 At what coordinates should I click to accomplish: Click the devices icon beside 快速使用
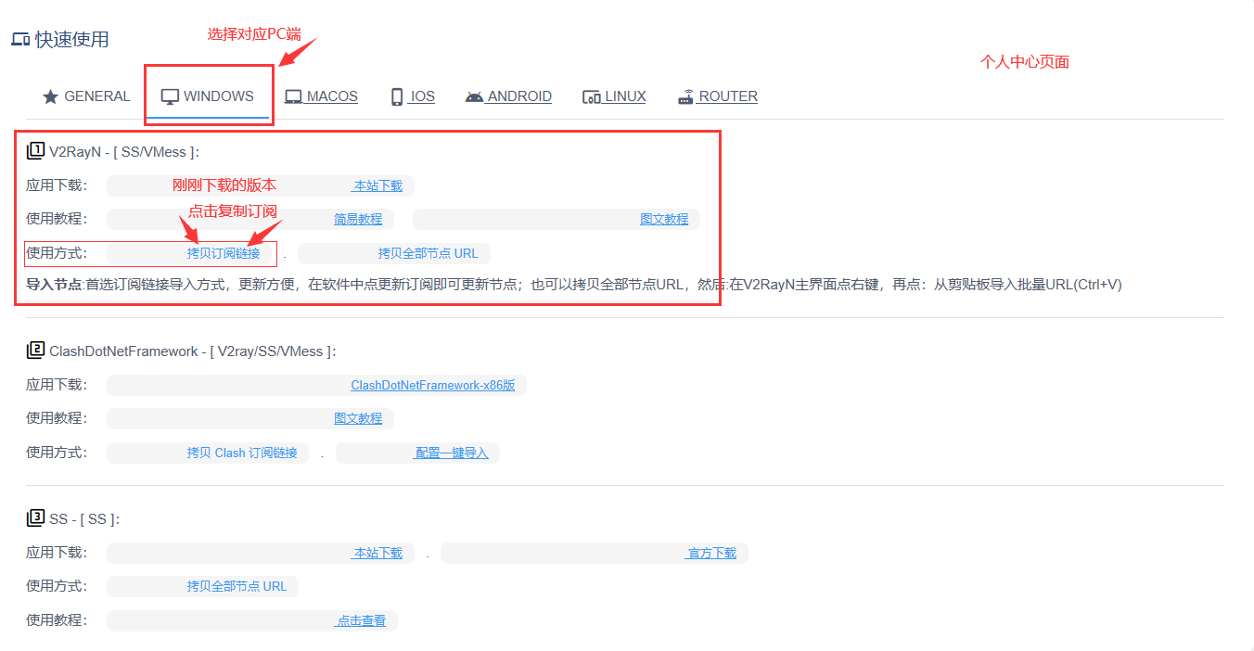point(19,40)
